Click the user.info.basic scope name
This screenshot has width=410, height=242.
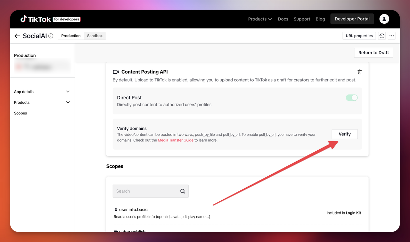coord(133,210)
